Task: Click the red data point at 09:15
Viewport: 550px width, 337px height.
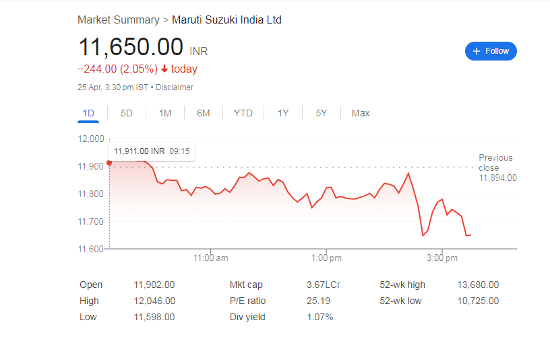Action: 109,163
